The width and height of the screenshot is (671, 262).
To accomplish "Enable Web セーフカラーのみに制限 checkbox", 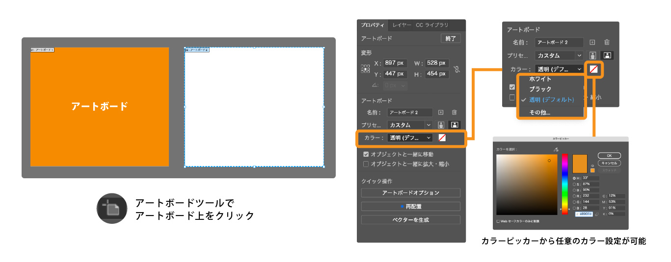I will [498, 221].
